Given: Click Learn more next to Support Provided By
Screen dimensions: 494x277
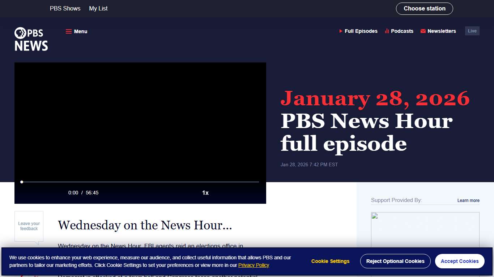Looking at the screenshot, I should coord(468,200).
